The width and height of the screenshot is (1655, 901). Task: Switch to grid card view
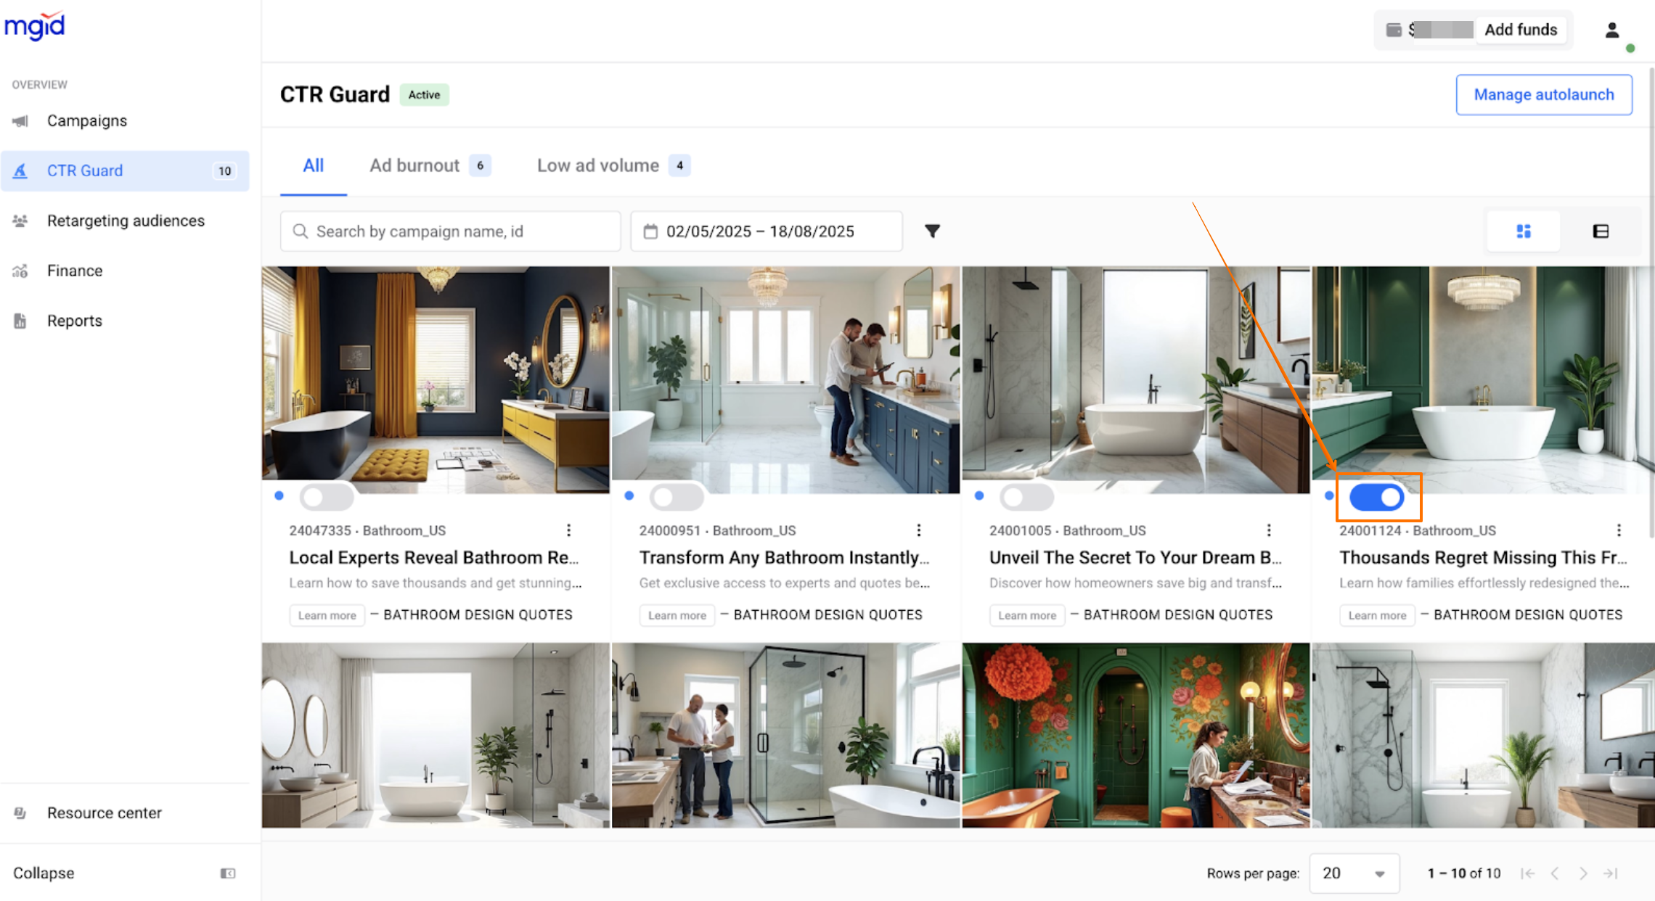coord(1523,231)
